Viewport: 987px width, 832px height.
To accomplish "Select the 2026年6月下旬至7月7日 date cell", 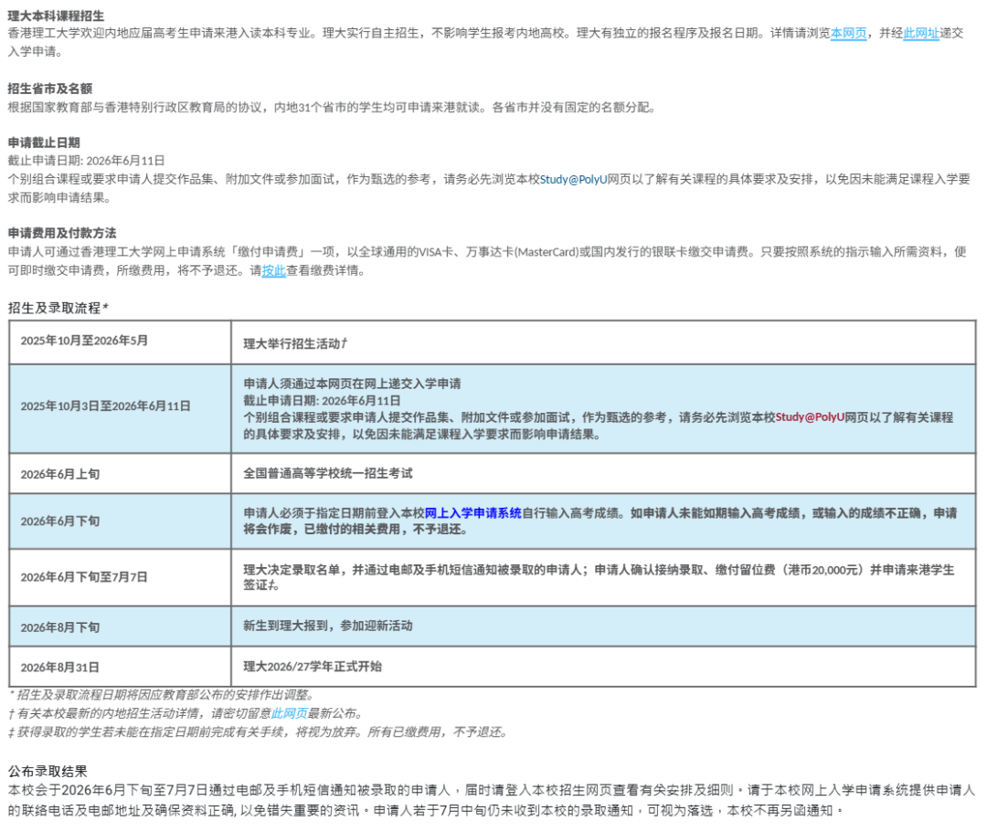I will (84, 577).
